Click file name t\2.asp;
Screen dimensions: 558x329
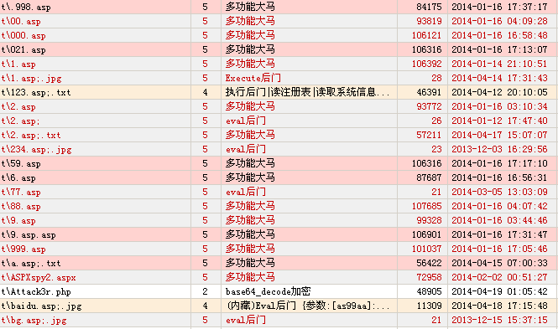[21, 121]
